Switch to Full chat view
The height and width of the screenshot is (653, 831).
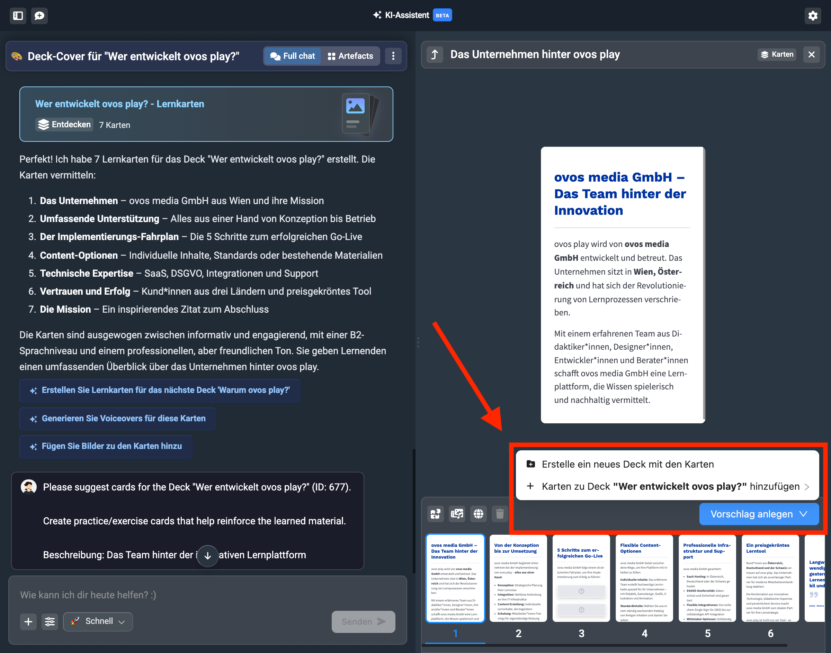pos(293,56)
